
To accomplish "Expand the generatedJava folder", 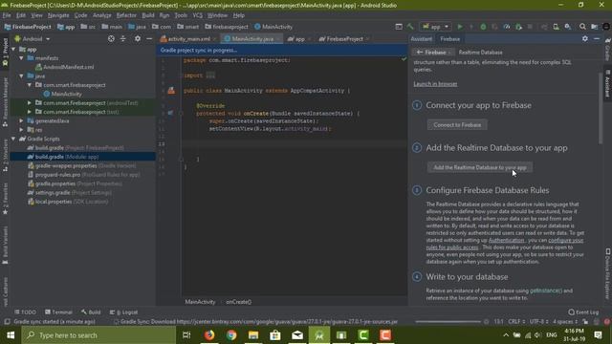I will click(x=21, y=121).
